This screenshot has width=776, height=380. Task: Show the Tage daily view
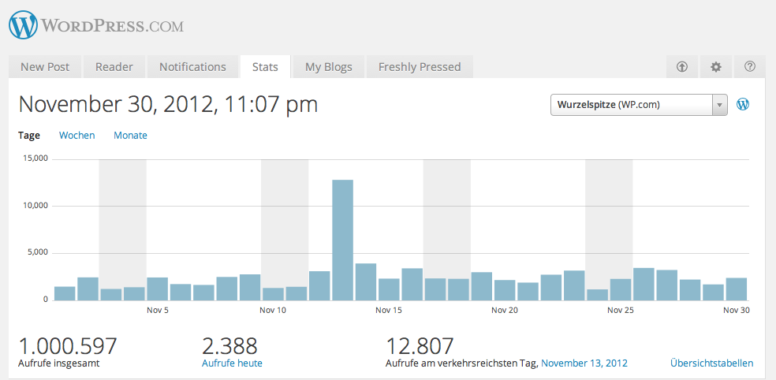click(x=29, y=136)
